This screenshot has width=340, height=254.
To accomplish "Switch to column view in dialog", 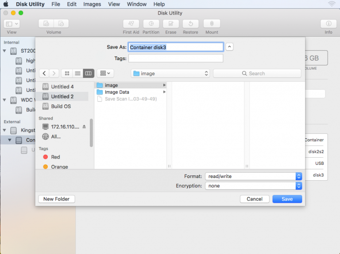I will point(89,73).
